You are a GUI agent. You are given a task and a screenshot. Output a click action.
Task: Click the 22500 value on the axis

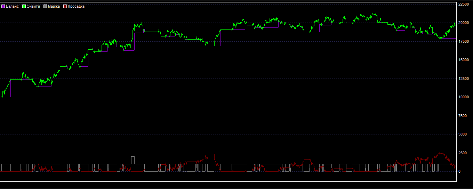click(x=464, y=4)
